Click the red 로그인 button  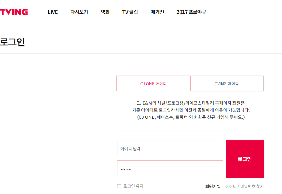[245, 159]
